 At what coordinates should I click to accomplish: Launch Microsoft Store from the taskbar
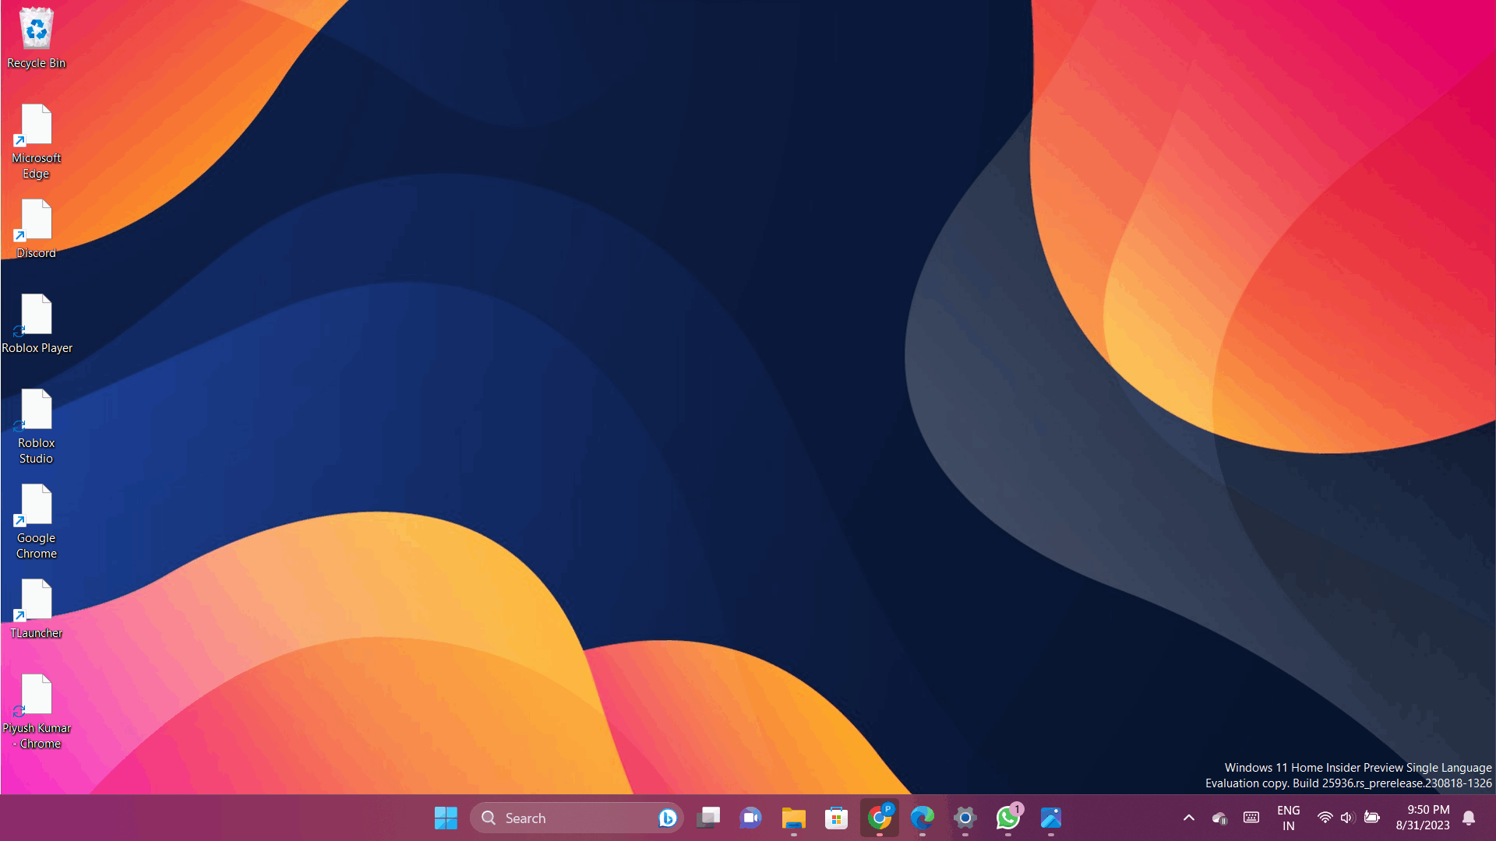836,818
